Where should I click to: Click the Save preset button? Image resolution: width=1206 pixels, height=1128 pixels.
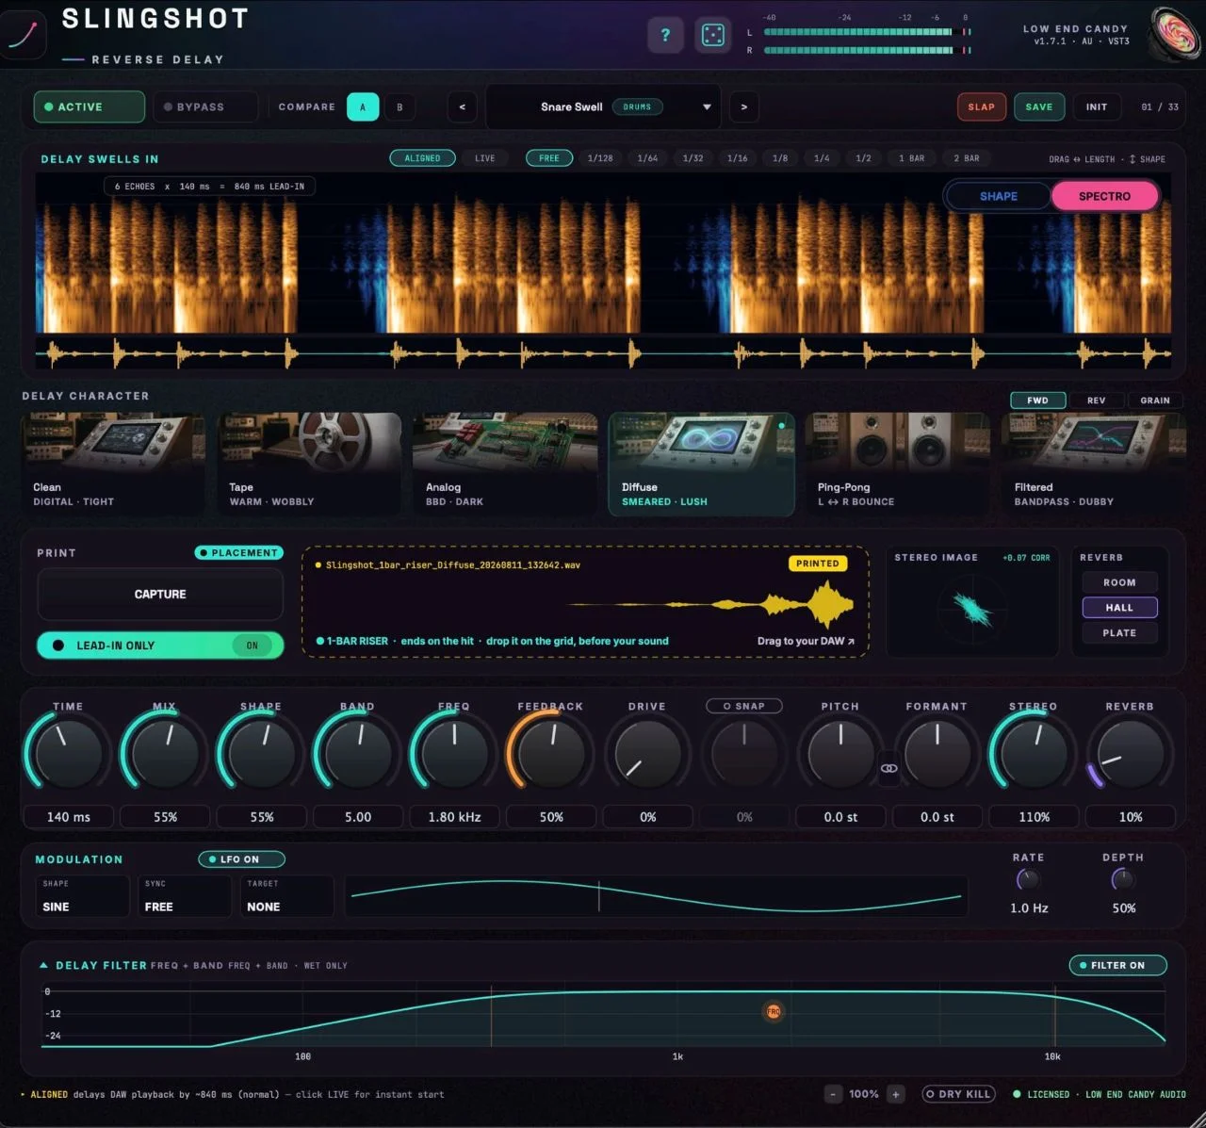click(1039, 106)
